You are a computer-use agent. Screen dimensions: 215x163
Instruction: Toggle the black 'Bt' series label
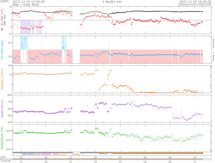(2, 29)
